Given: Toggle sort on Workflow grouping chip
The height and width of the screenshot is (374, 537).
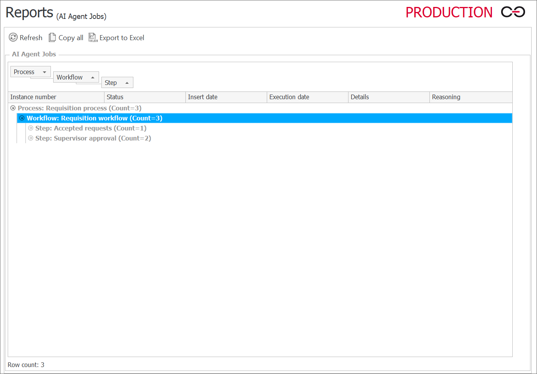Looking at the screenshot, I should tap(76, 77).
